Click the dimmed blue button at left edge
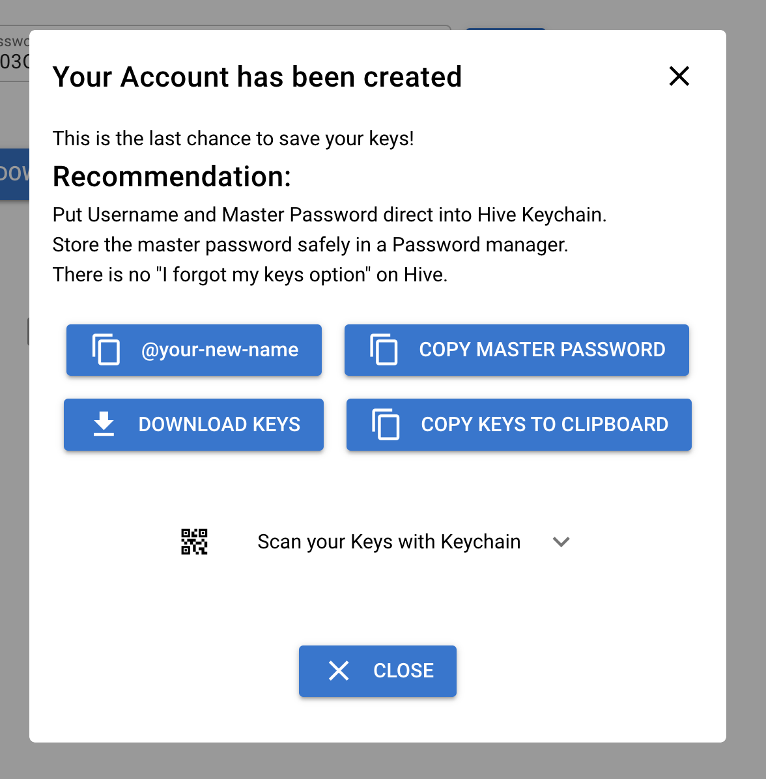766x779 pixels. click(x=14, y=174)
